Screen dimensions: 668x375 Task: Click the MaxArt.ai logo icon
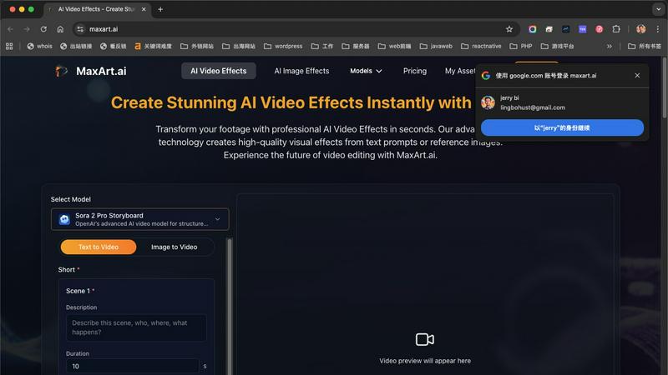click(x=61, y=71)
